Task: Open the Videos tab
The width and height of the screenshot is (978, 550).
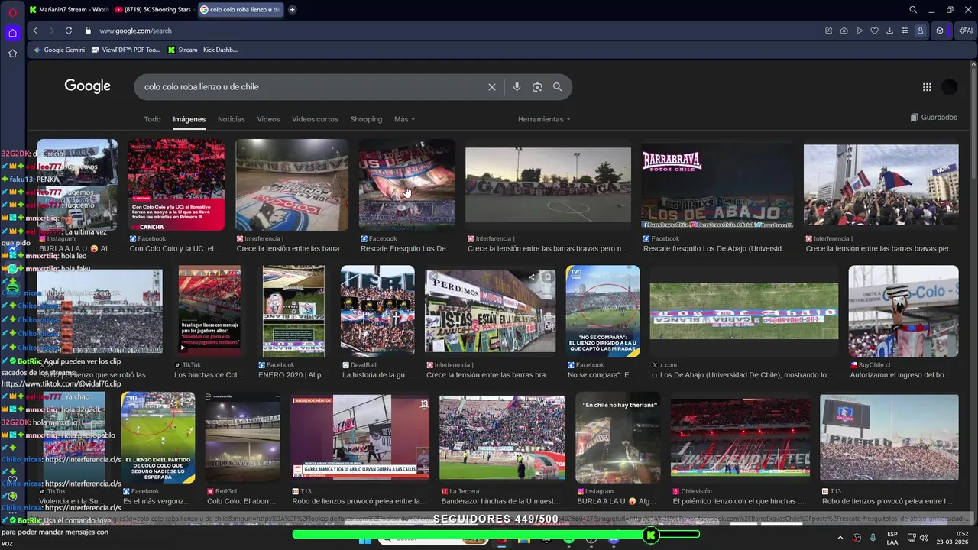Action: (268, 119)
